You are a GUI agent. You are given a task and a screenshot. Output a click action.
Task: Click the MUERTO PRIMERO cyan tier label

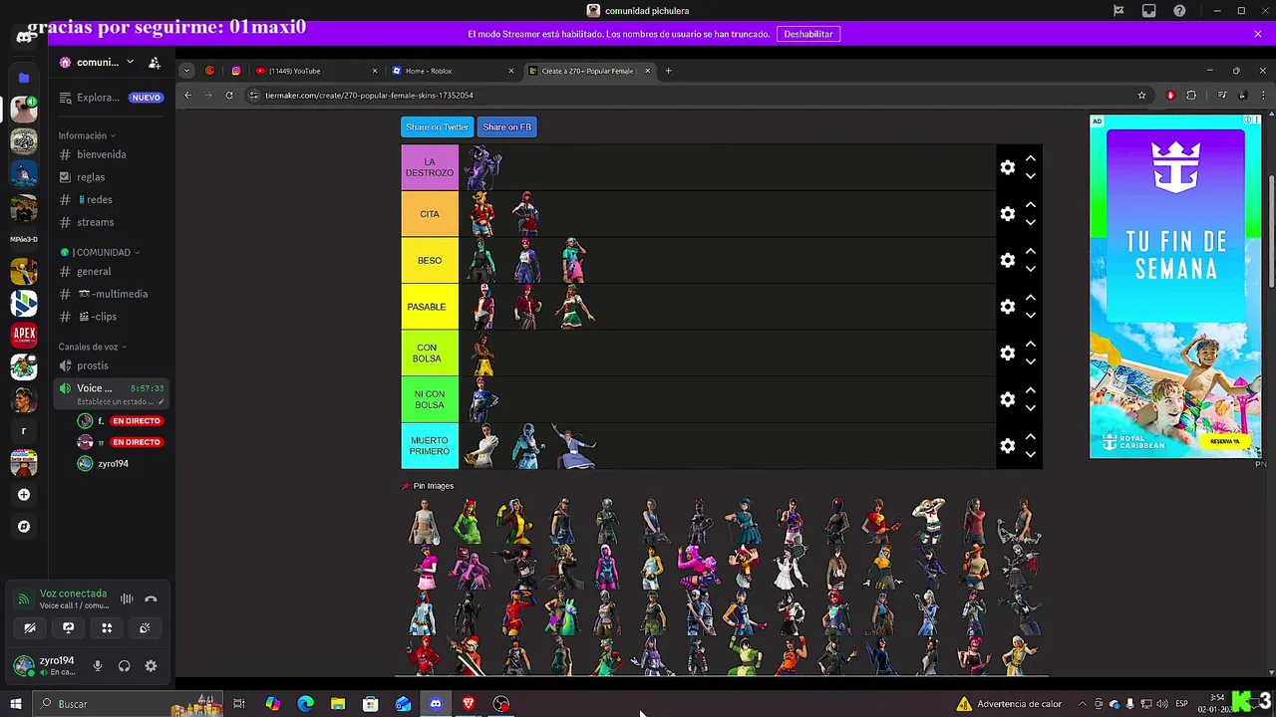[430, 445]
